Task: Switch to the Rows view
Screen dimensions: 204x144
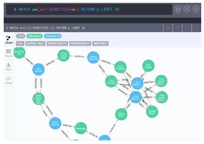Action: (9, 53)
